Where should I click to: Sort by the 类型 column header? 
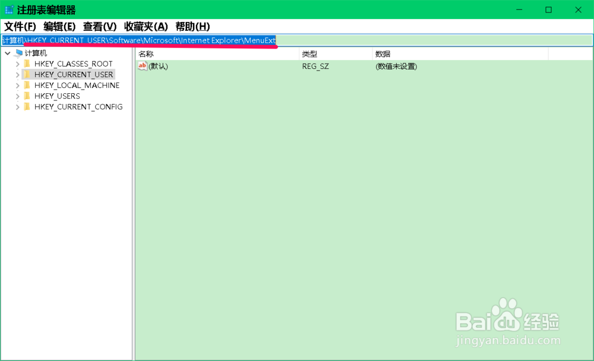(x=336, y=54)
